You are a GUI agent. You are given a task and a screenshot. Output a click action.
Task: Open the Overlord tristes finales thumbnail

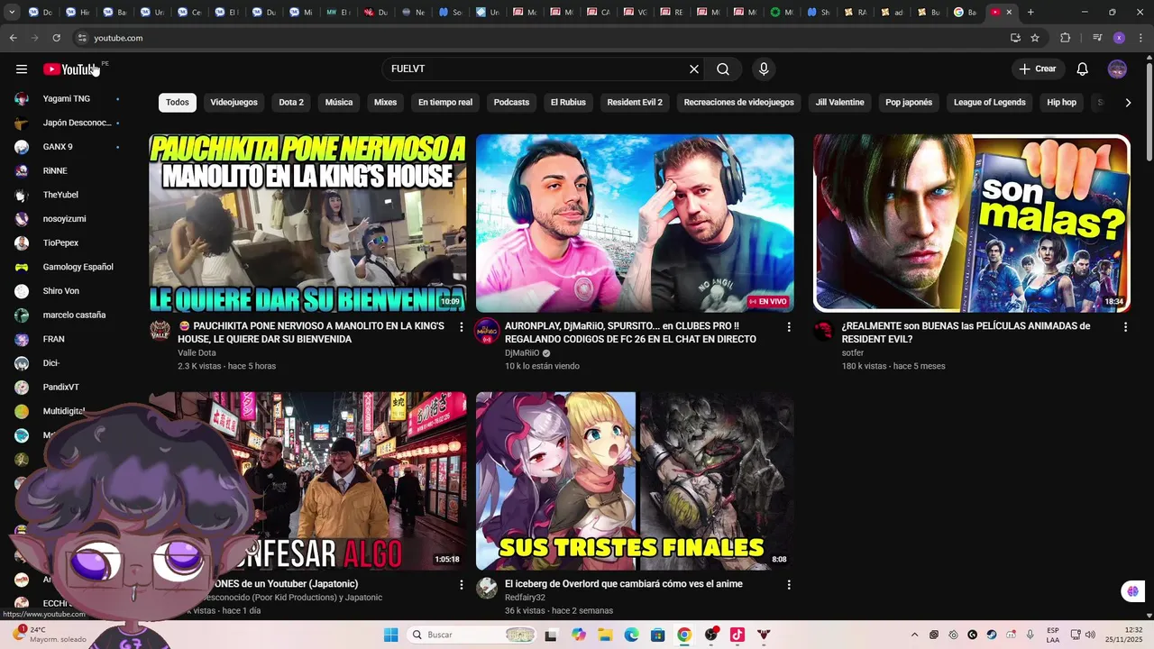pos(635,480)
